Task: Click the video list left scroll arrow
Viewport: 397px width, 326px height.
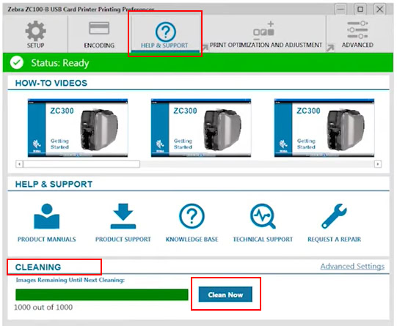Action: click(19, 164)
